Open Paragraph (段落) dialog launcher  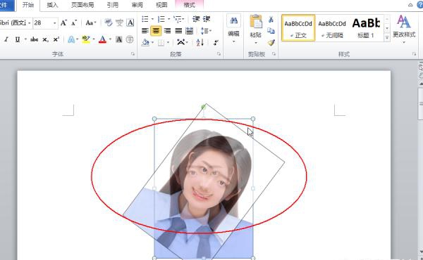[219, 54]
